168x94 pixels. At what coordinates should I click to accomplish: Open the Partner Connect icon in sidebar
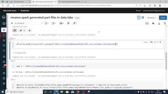pos(4,73)
